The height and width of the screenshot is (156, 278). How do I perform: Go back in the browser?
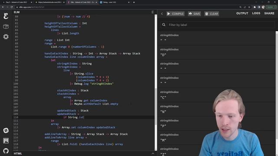click(x=3, y=7)
